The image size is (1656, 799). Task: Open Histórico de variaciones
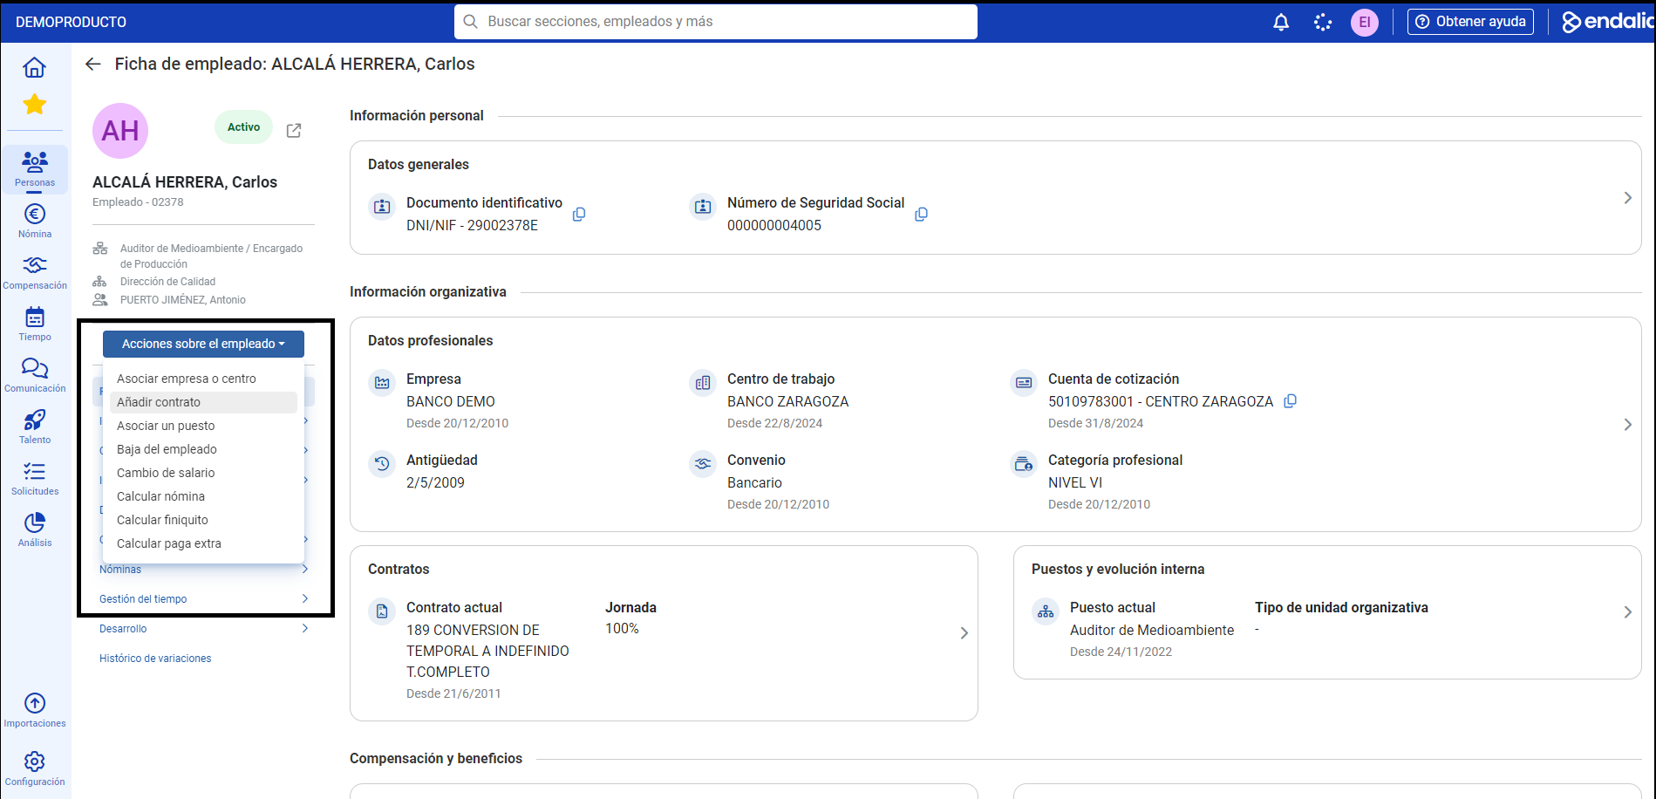[155, 659]
